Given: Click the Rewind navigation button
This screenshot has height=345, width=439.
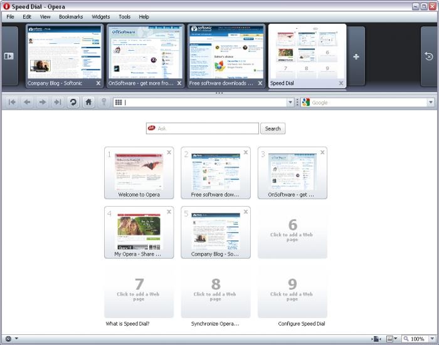Looking at the screenshot, I should (x=12, y=102).
